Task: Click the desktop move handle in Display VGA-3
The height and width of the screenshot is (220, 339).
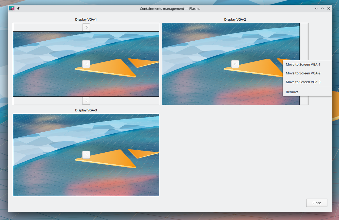Action: (x=86, y=155)
